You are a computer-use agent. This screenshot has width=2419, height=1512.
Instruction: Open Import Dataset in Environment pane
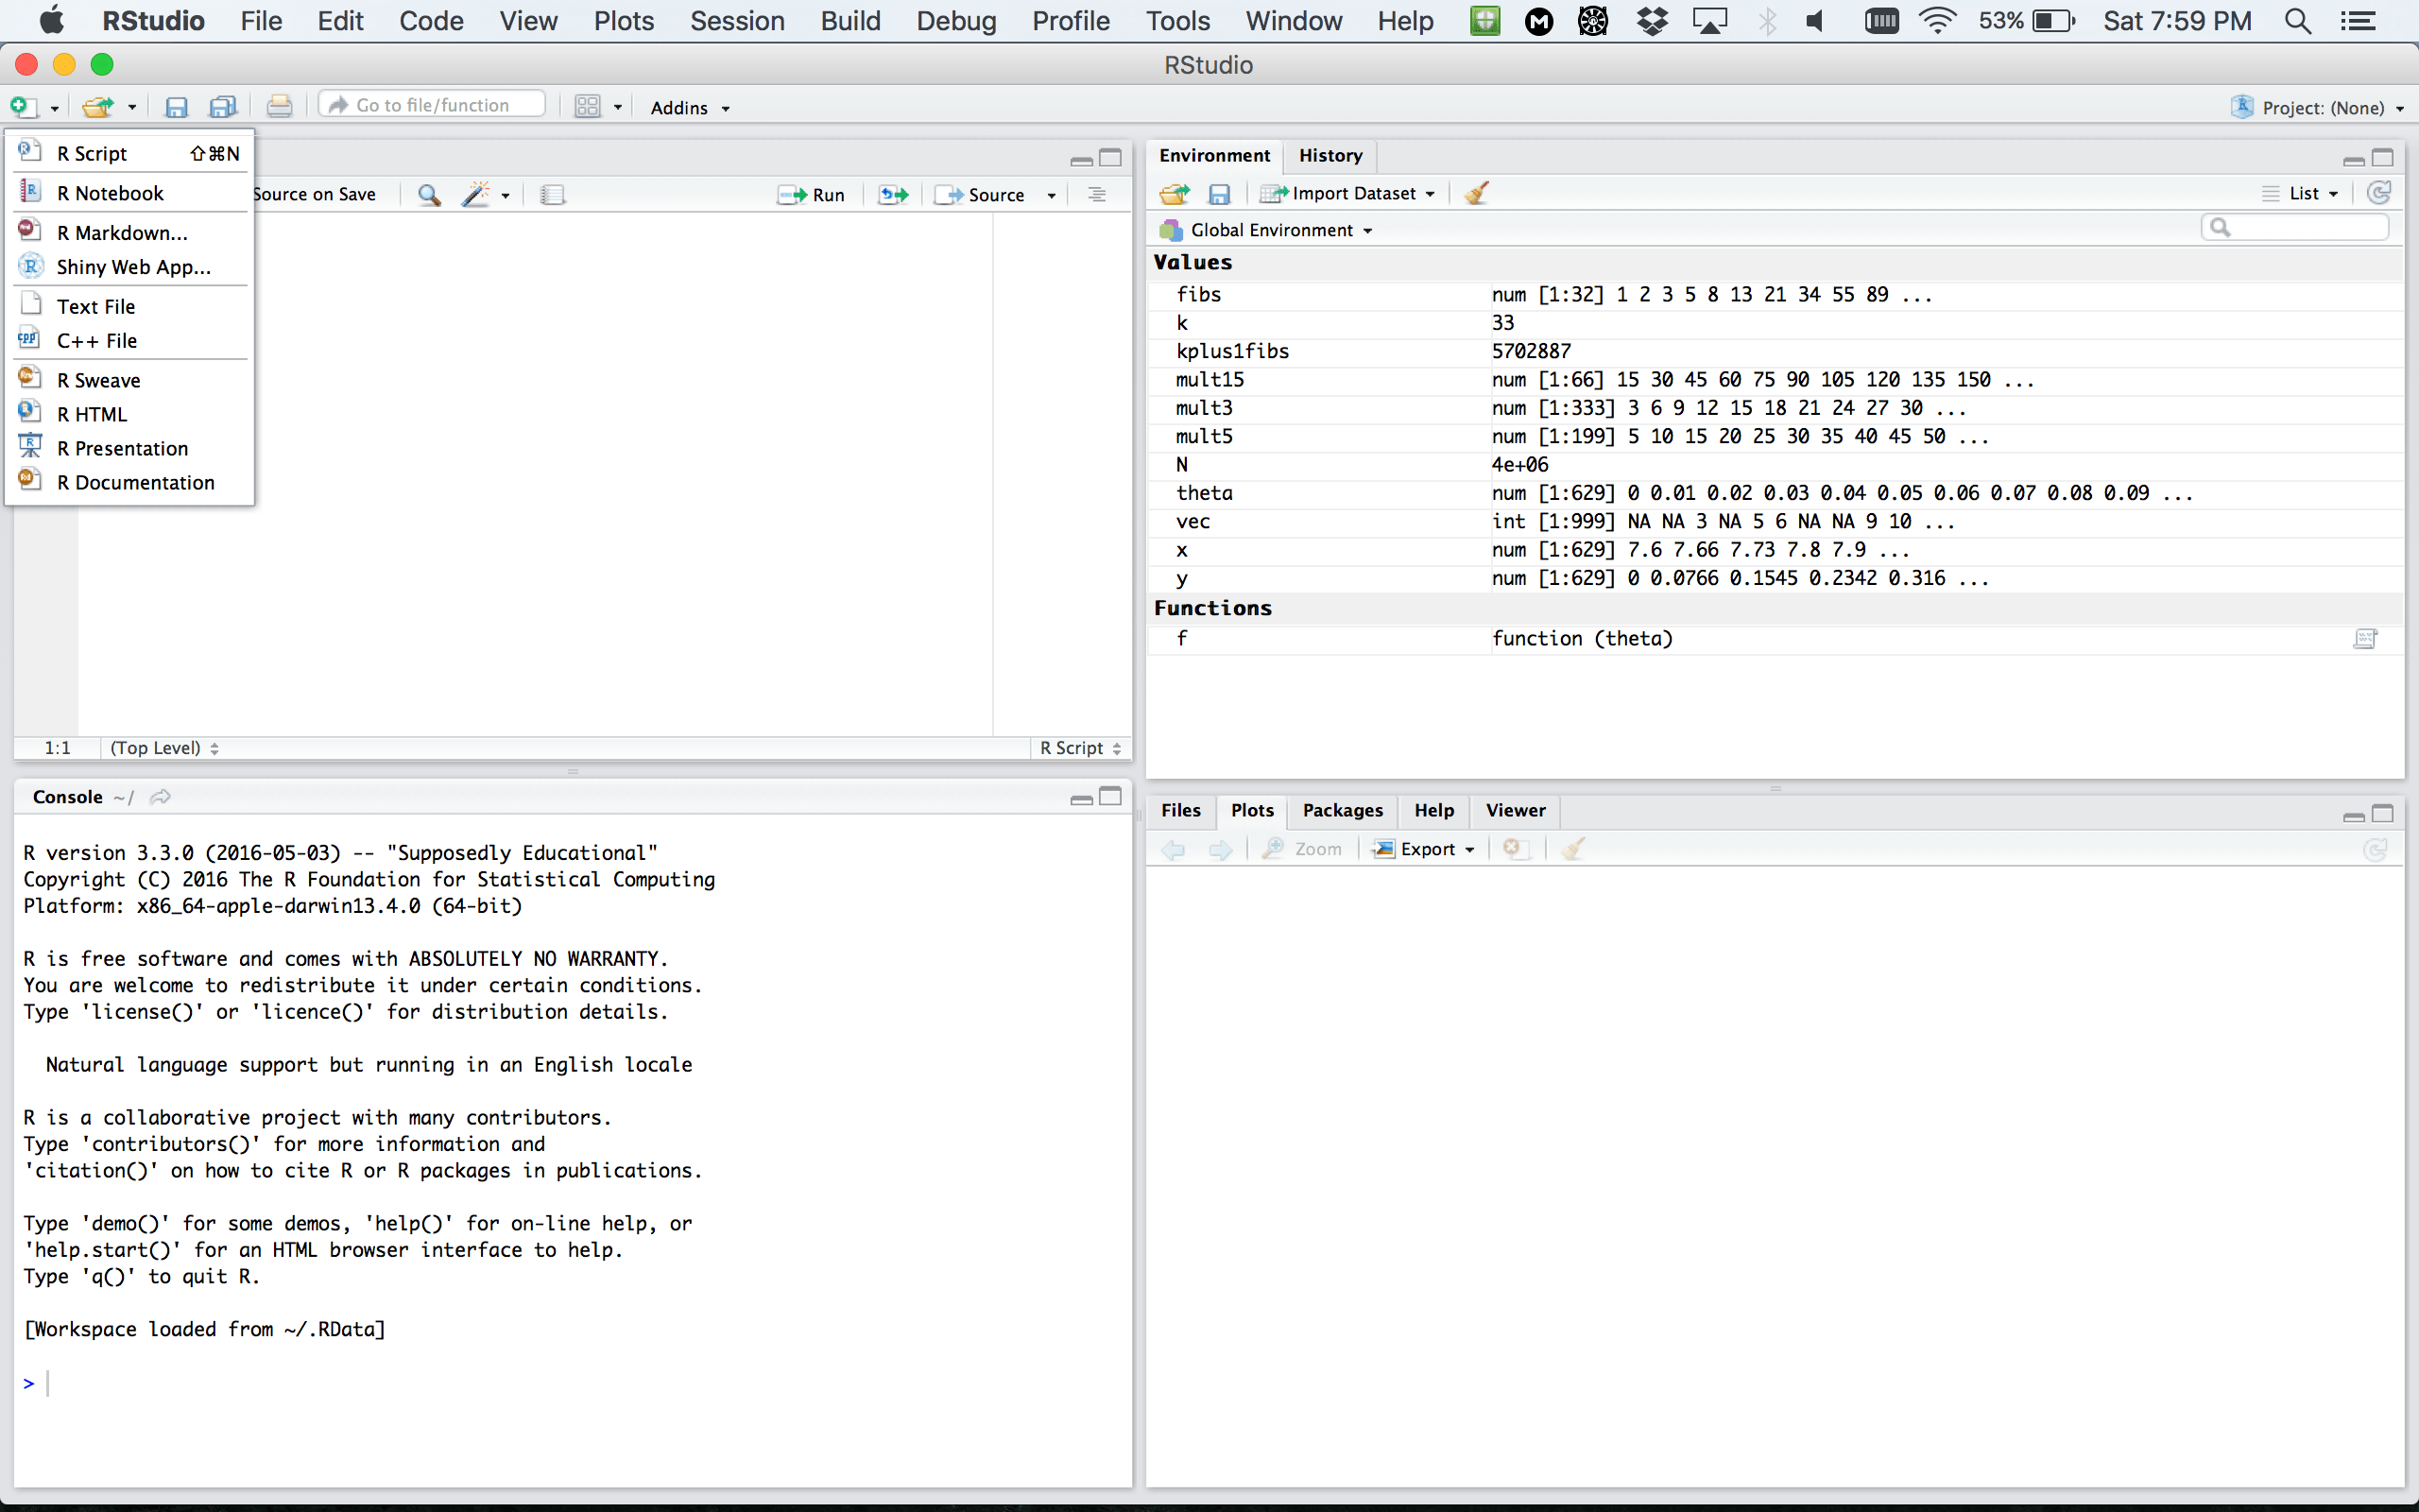1347,193
